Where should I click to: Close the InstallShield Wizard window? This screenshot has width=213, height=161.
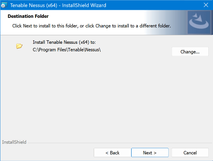[x=206, y=5]
